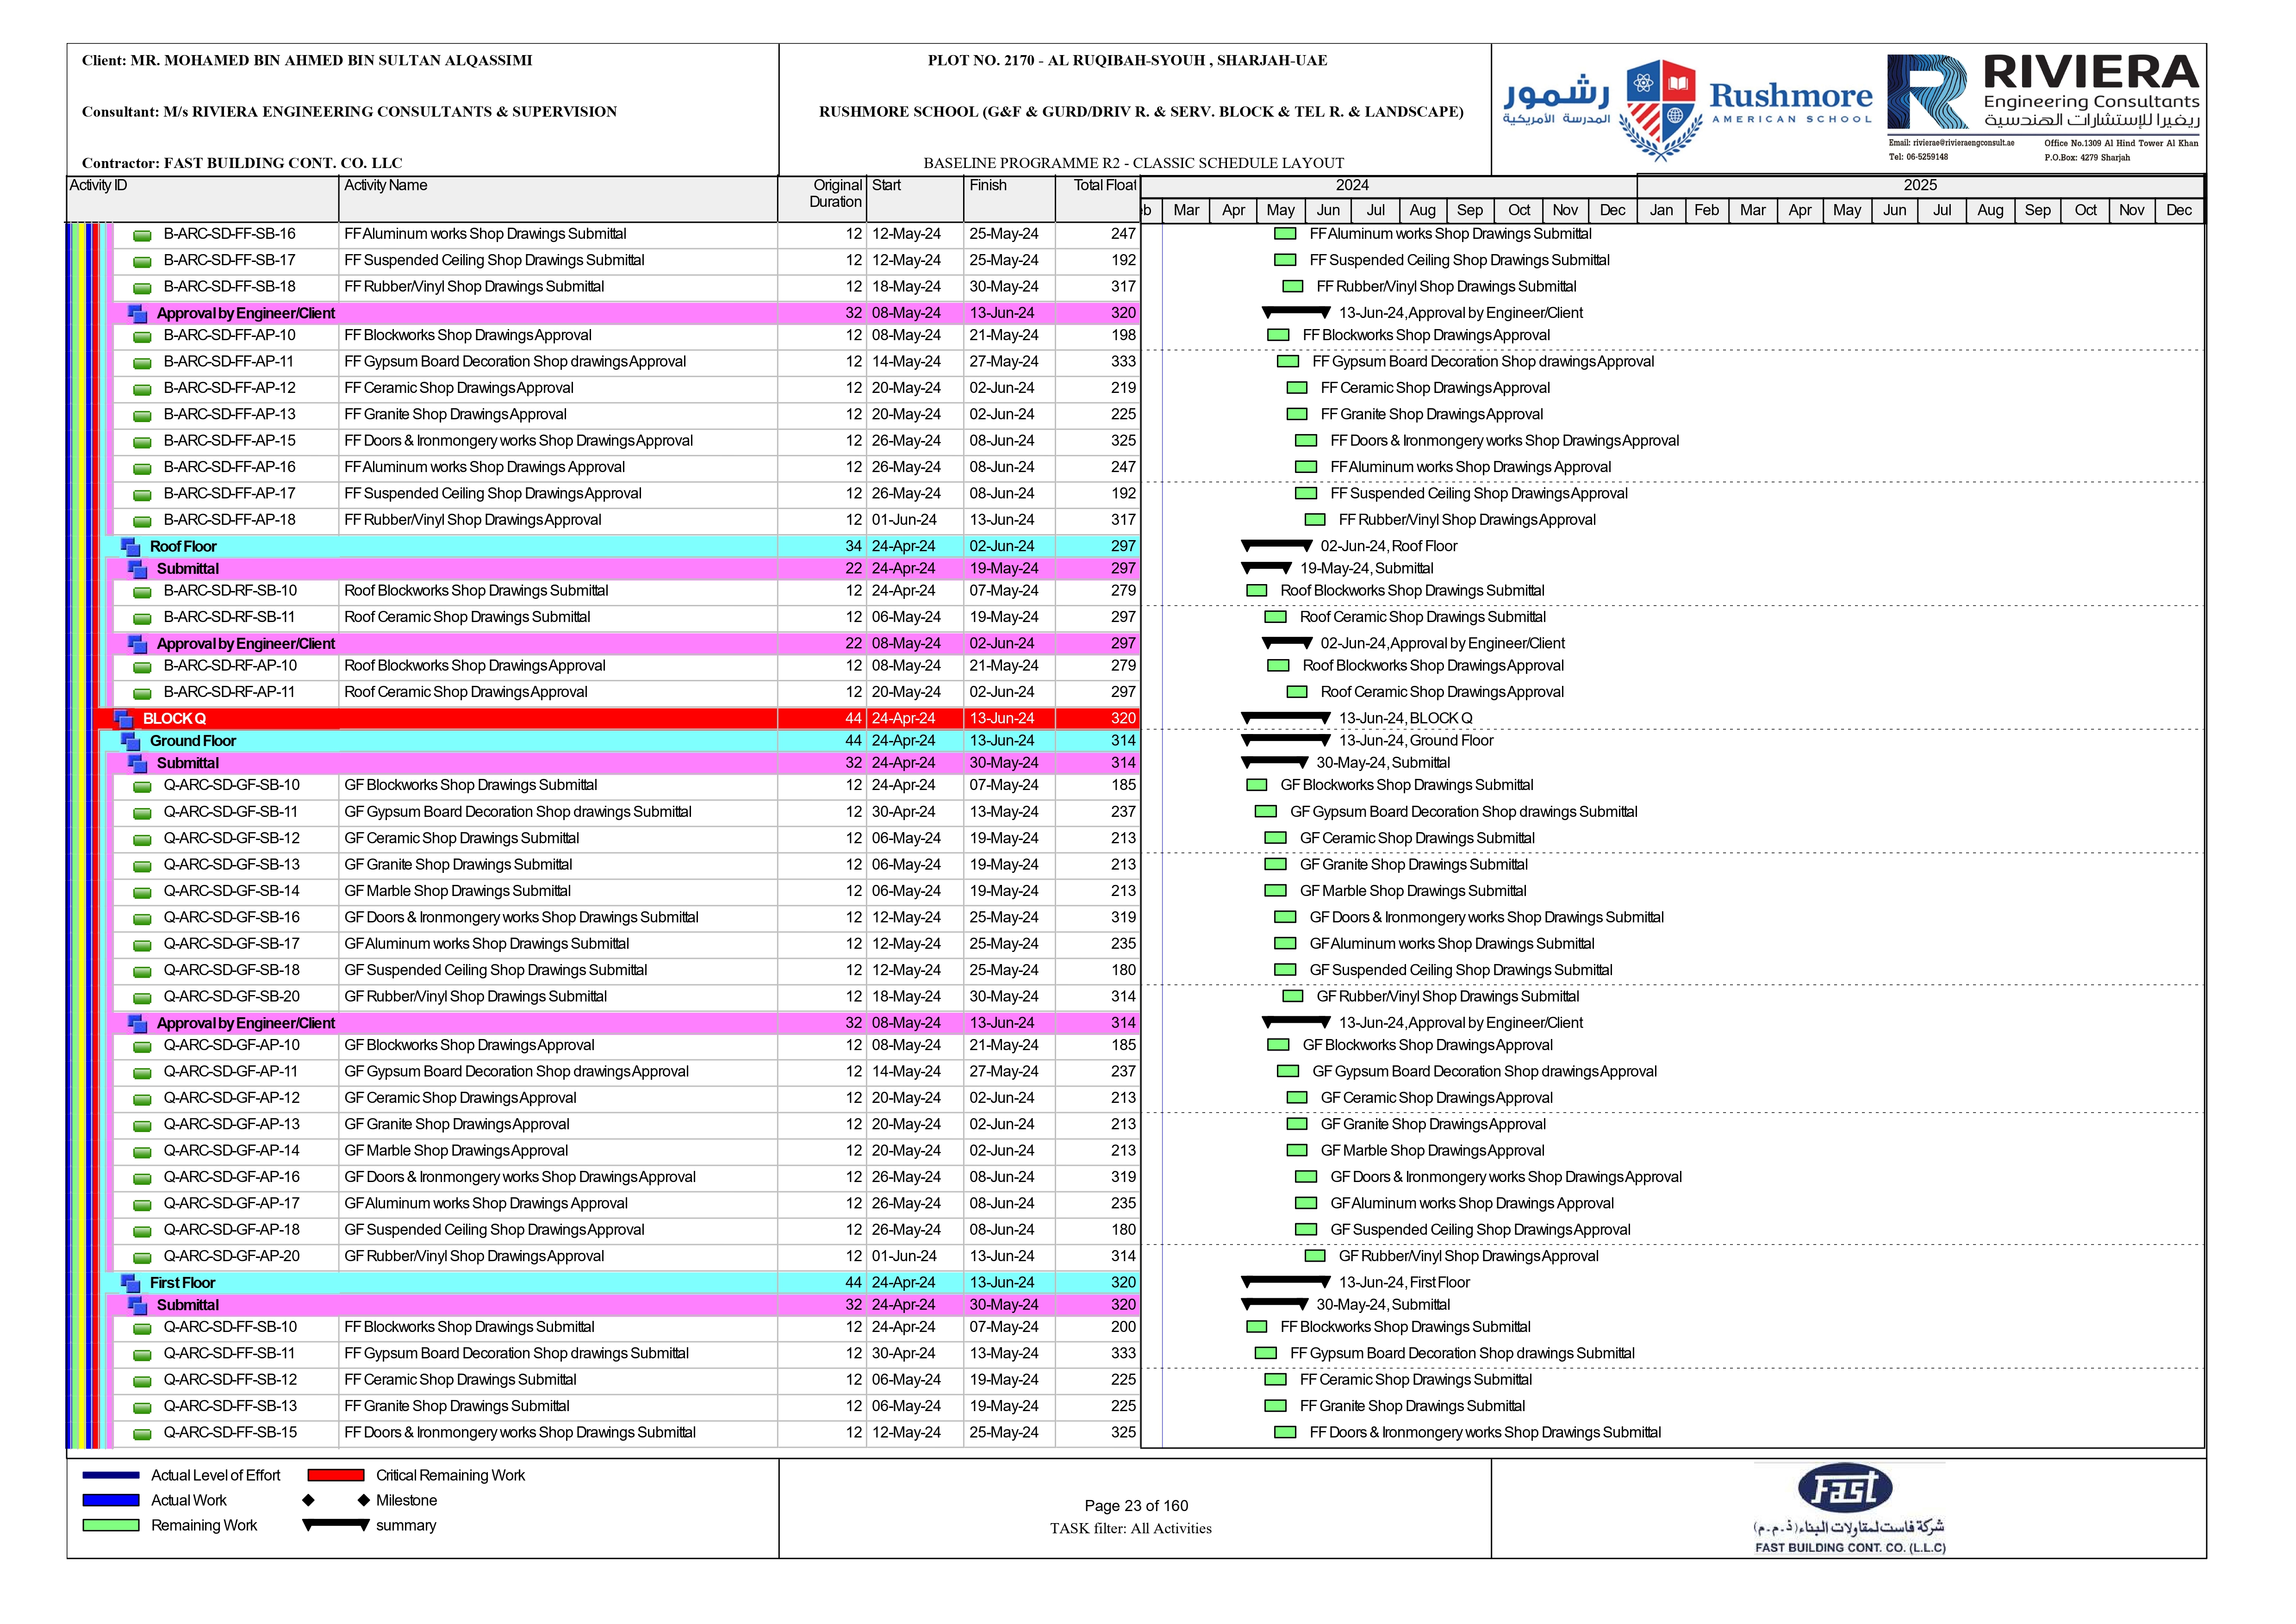Click the WBS icon beside First Floor

click(131, 1282)
